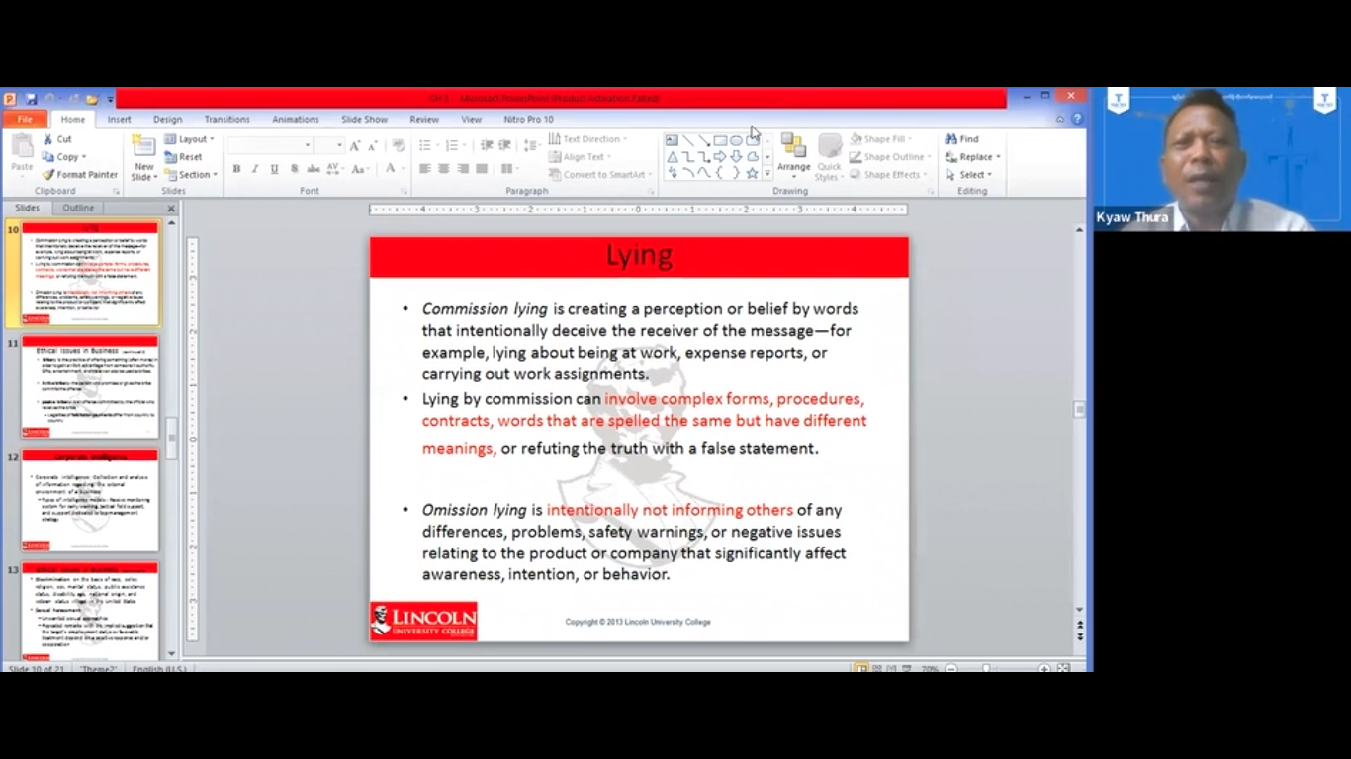Viewport: 1351px width, 759px height.
Task: Toggle Text Shadow formatting
Action: [x=294, y=169]
